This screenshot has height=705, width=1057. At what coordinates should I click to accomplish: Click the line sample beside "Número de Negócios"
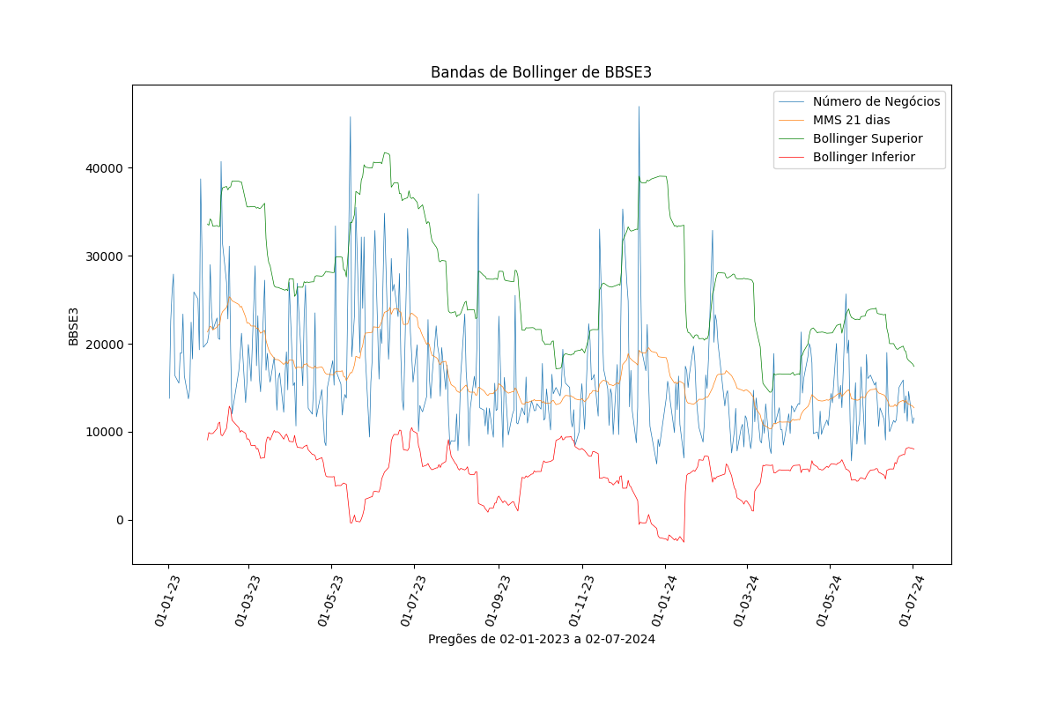792,101
